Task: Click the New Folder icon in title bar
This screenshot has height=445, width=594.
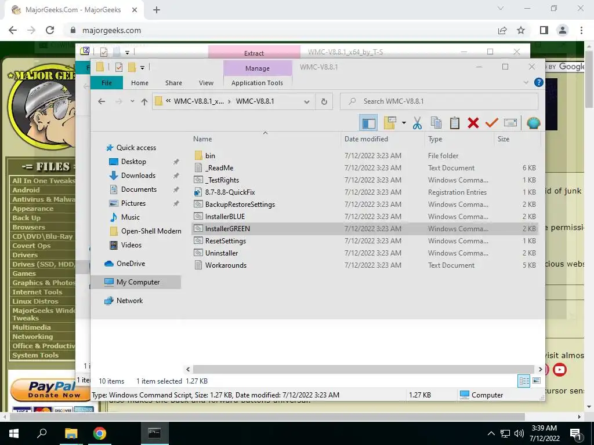Action: pyautogui.click(x=132, y=67)
